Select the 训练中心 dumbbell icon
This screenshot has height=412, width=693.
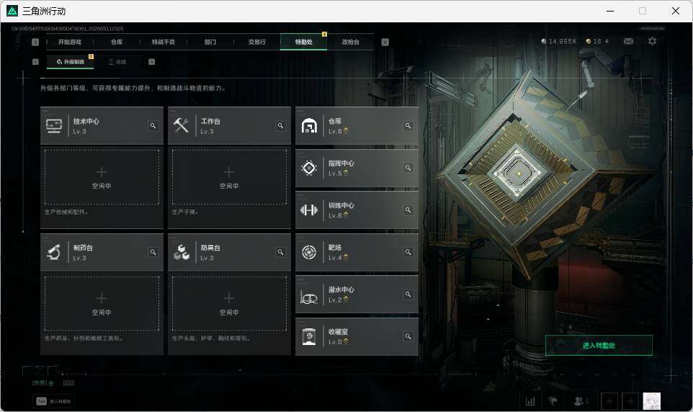click(309, 210)
